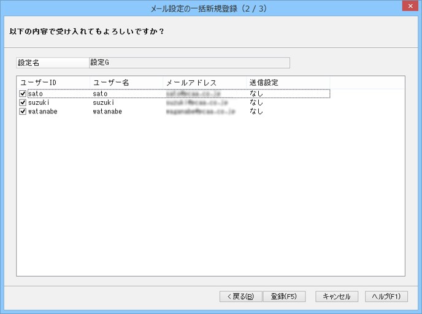Sort by the ユーザー名 column header
The height and width of the screenshot is (314, 422).
click(126, 83)
